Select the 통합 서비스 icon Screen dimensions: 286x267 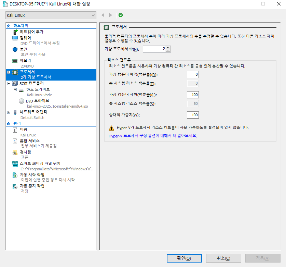point(15,141)
